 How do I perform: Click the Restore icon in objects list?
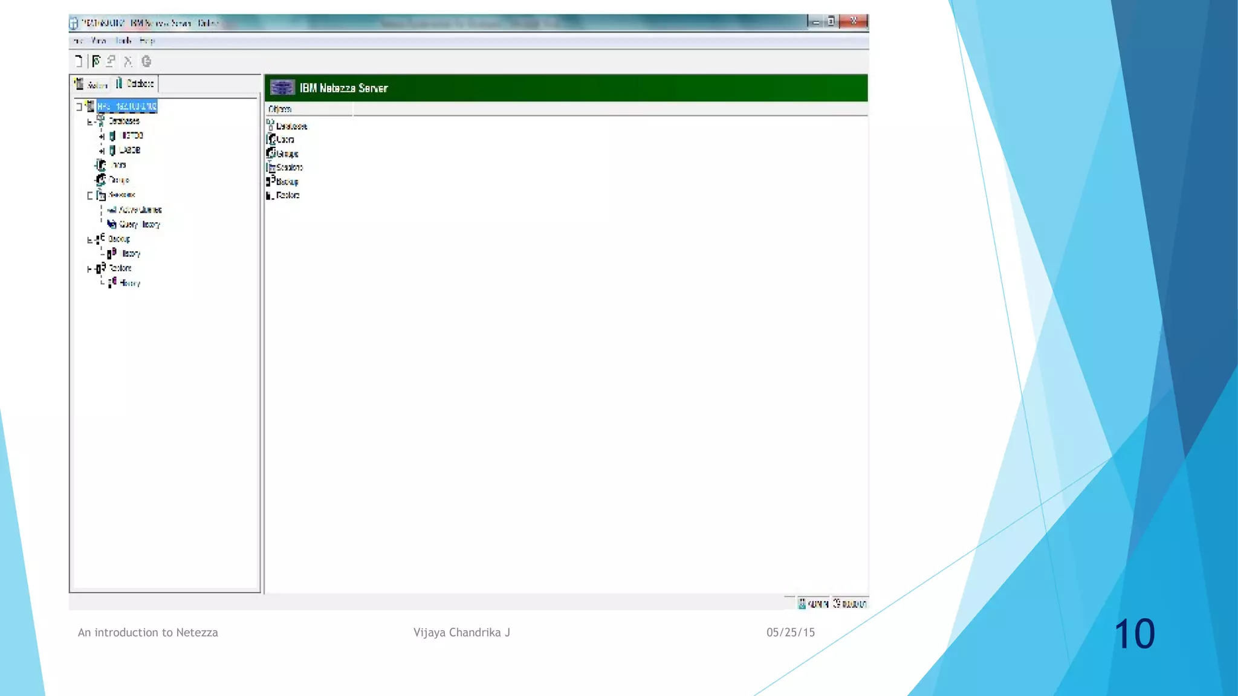pyautogui.click(x=270, y=195)
